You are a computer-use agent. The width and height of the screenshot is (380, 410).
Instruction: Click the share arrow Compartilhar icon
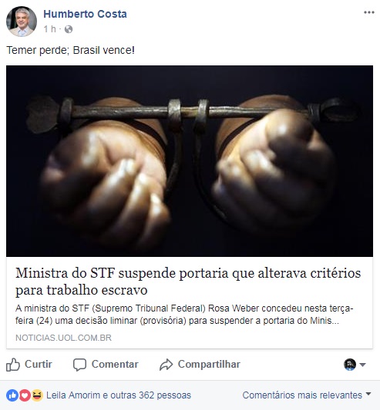[166, 365]
